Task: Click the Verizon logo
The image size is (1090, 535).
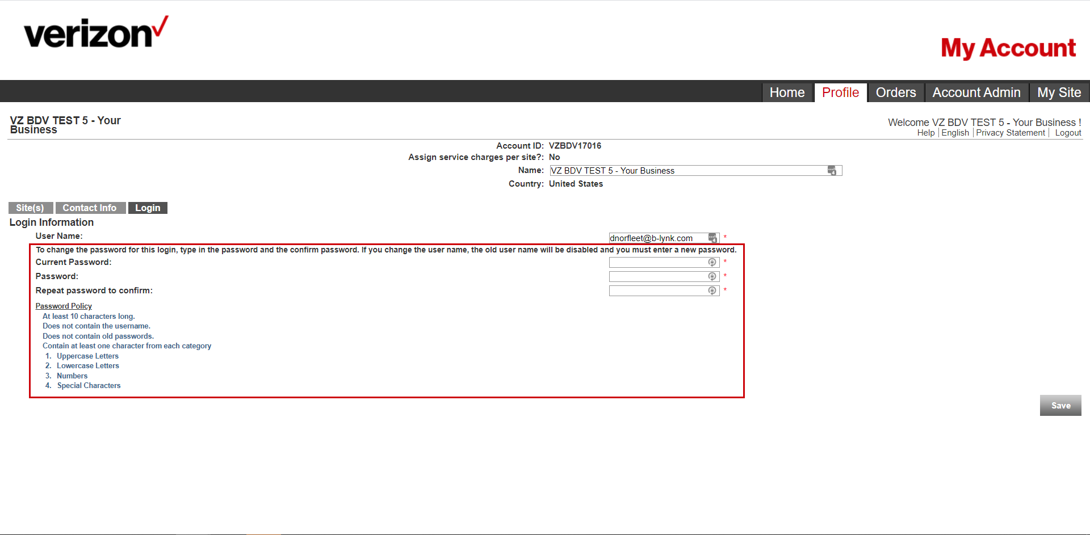Action: (x=96, y=32)
